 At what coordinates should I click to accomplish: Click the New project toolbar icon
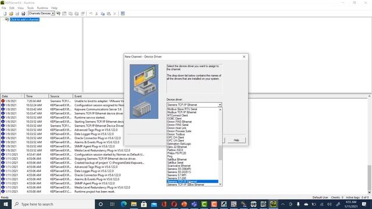tap(5, 13)
